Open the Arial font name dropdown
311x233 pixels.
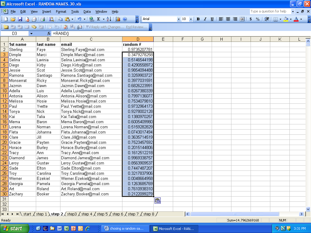tap(179, 19)
